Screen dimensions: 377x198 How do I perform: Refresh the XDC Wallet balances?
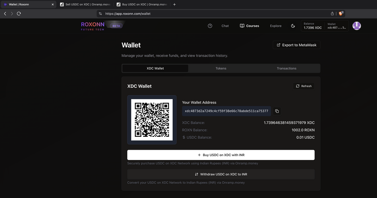click(304, 86)
